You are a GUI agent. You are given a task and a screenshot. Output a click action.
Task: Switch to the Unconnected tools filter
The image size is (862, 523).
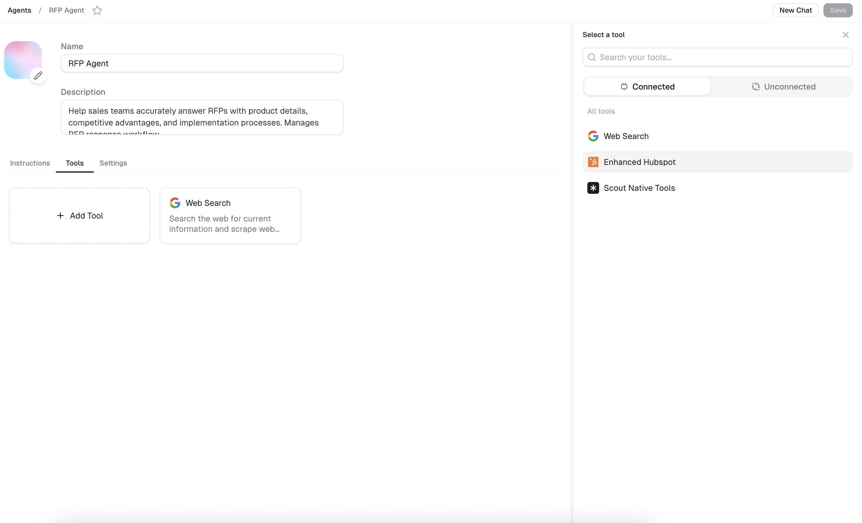[x=783, y=86]
